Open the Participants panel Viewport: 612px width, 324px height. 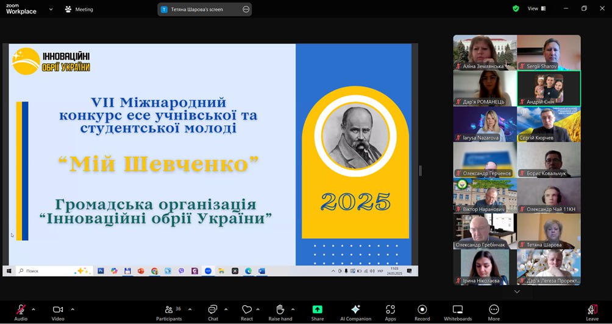click(x=169, y=312)
